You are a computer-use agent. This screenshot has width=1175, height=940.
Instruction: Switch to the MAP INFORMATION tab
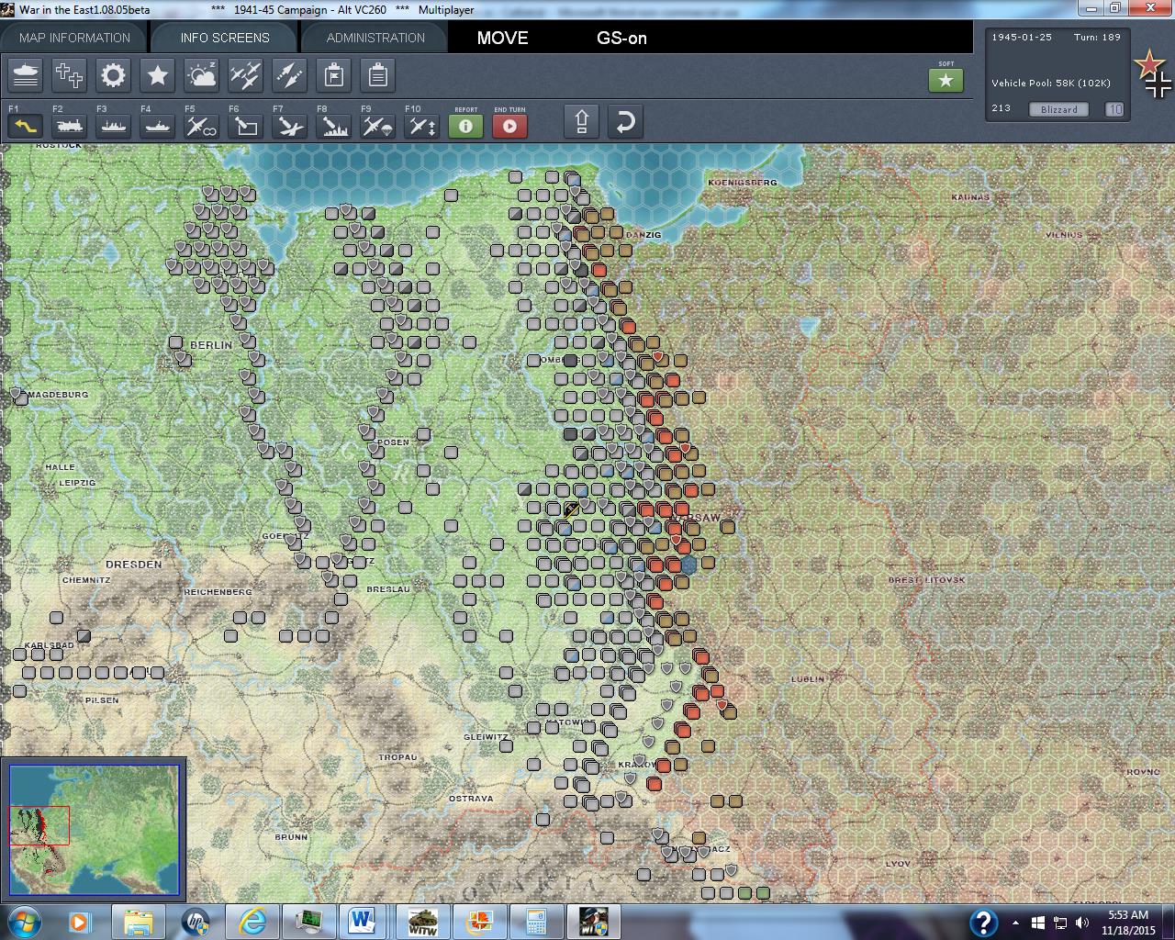tap(74, 38)
